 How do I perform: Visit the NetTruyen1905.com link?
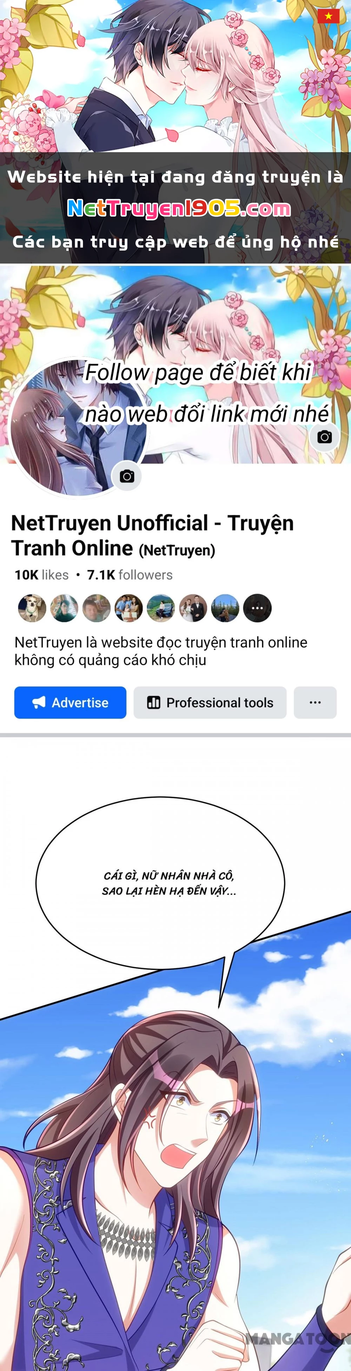click(x=179, y=209)
